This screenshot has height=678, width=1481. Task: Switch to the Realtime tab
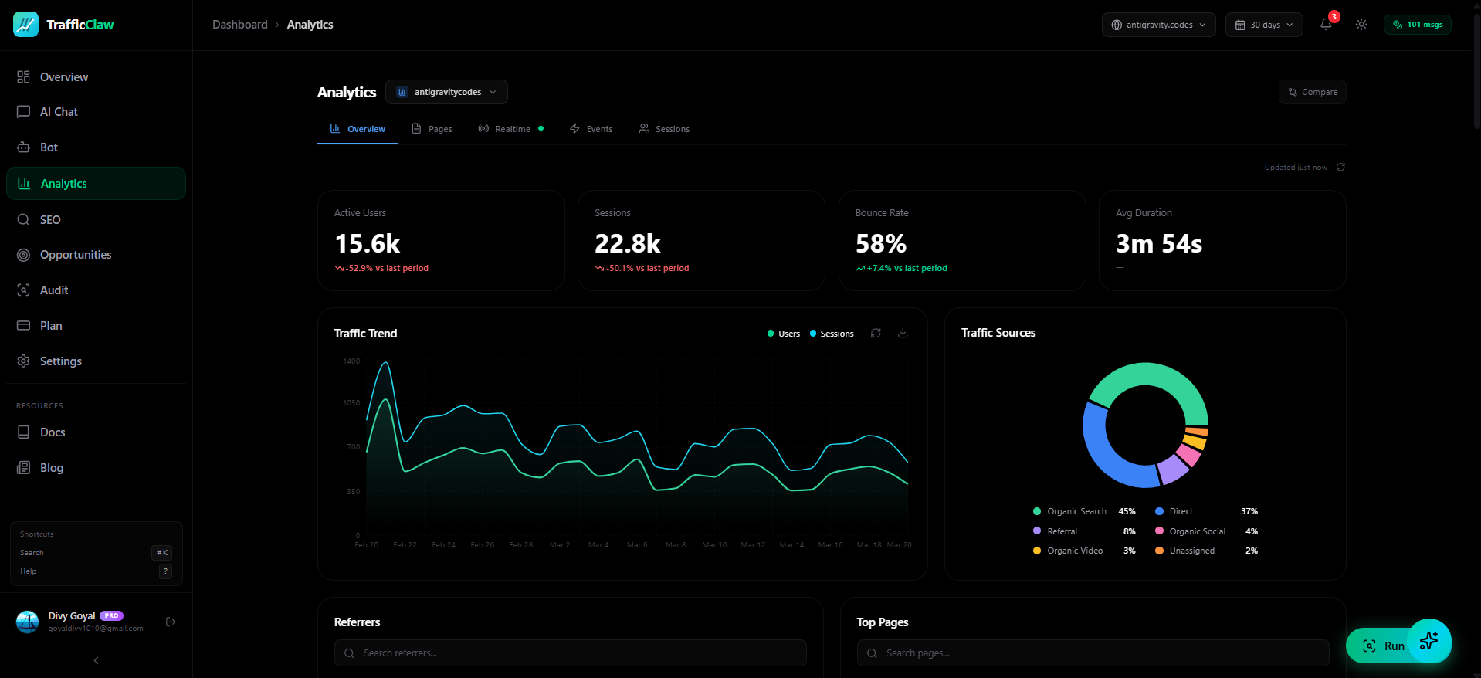click(510, 129)
